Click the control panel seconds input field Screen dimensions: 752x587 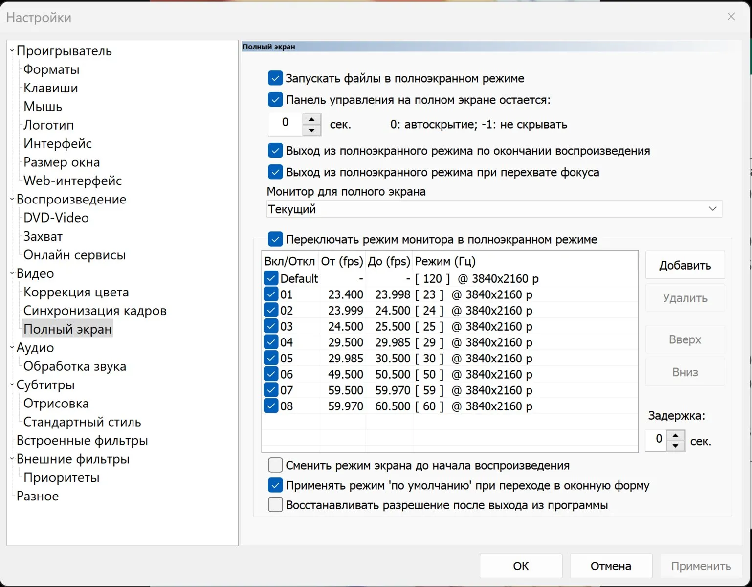286,125
